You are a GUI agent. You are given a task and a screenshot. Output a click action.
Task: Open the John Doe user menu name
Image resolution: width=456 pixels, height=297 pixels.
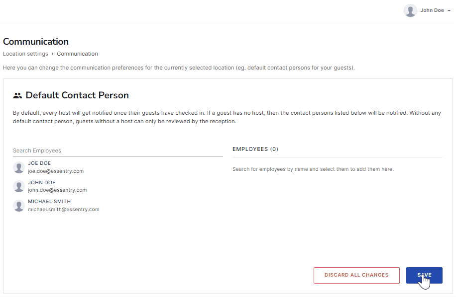(432, 10)
